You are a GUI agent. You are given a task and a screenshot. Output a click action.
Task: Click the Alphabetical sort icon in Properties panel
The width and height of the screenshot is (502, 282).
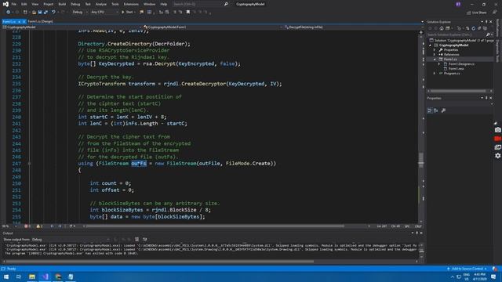tap(436, 110)
